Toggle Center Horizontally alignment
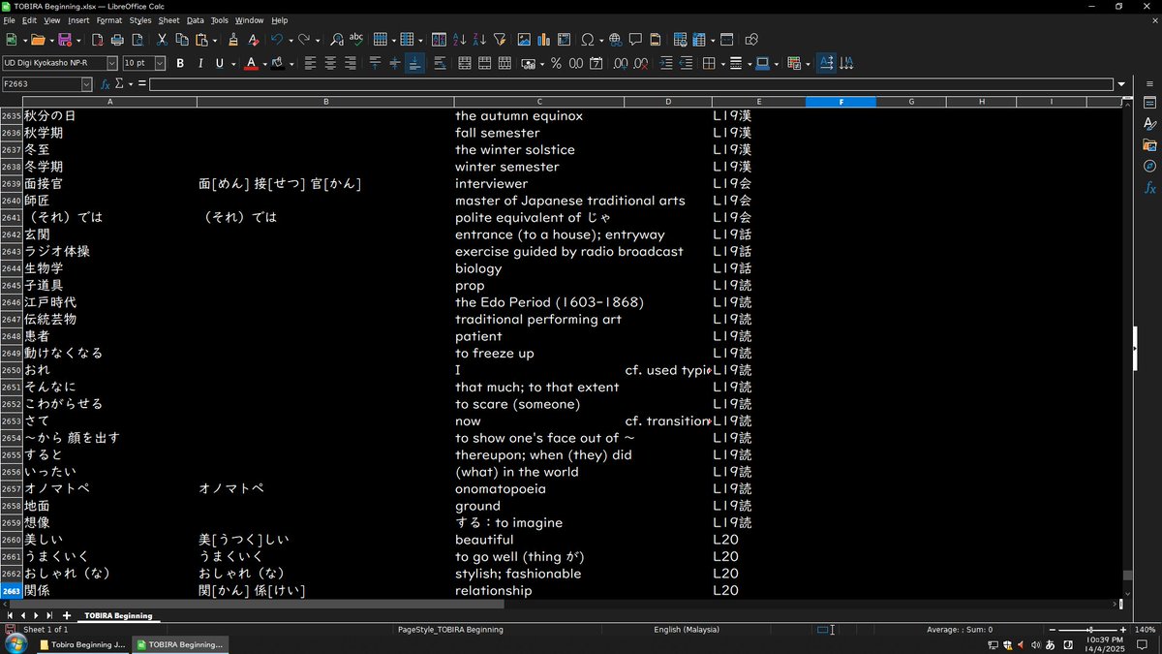The width and height of the screenshot is (1162, 654). pos(330,63)
